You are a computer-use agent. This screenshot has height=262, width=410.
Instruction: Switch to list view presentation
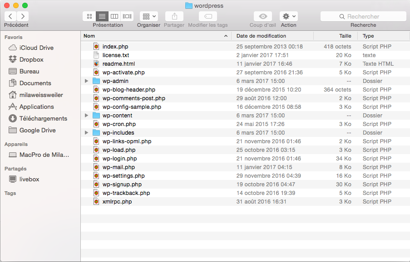[x=102, y=16]
